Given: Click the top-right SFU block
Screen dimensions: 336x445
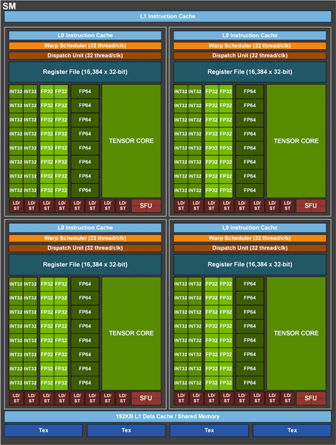Looking at the screenshot, I should pos(310,206).
